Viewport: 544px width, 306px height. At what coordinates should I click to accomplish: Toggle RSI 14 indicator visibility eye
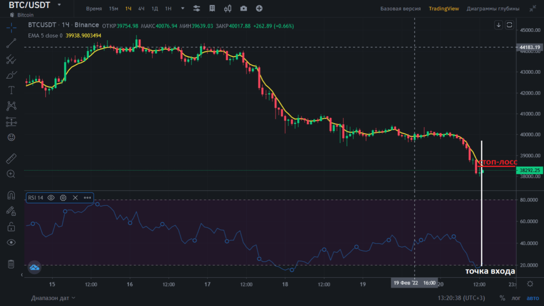(51, 198)
